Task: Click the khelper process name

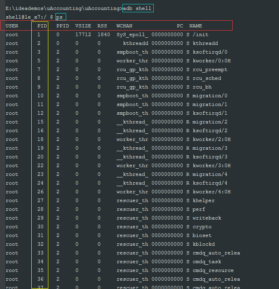Action: point(204,200)
